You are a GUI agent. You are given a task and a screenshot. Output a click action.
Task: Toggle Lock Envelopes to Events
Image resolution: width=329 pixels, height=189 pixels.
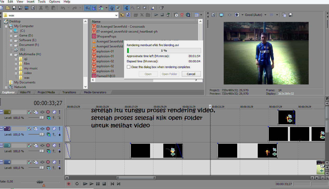[112, 8]
